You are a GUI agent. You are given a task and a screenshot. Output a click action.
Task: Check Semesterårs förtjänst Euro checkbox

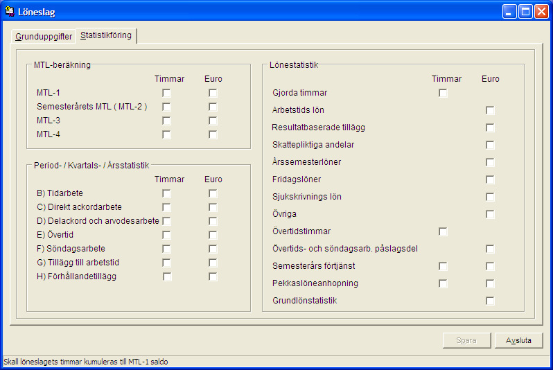490,266
